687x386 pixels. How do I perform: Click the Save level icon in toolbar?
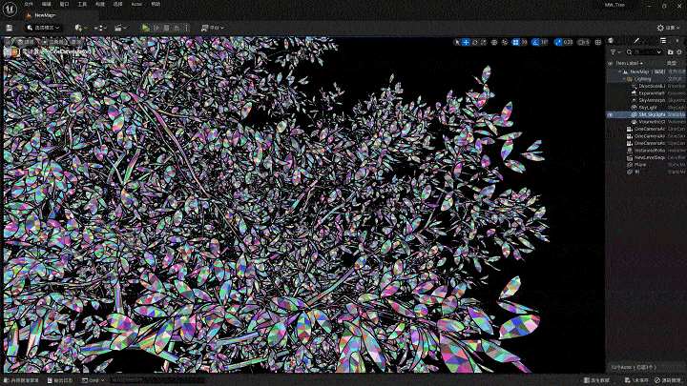[x=9, y=28]
